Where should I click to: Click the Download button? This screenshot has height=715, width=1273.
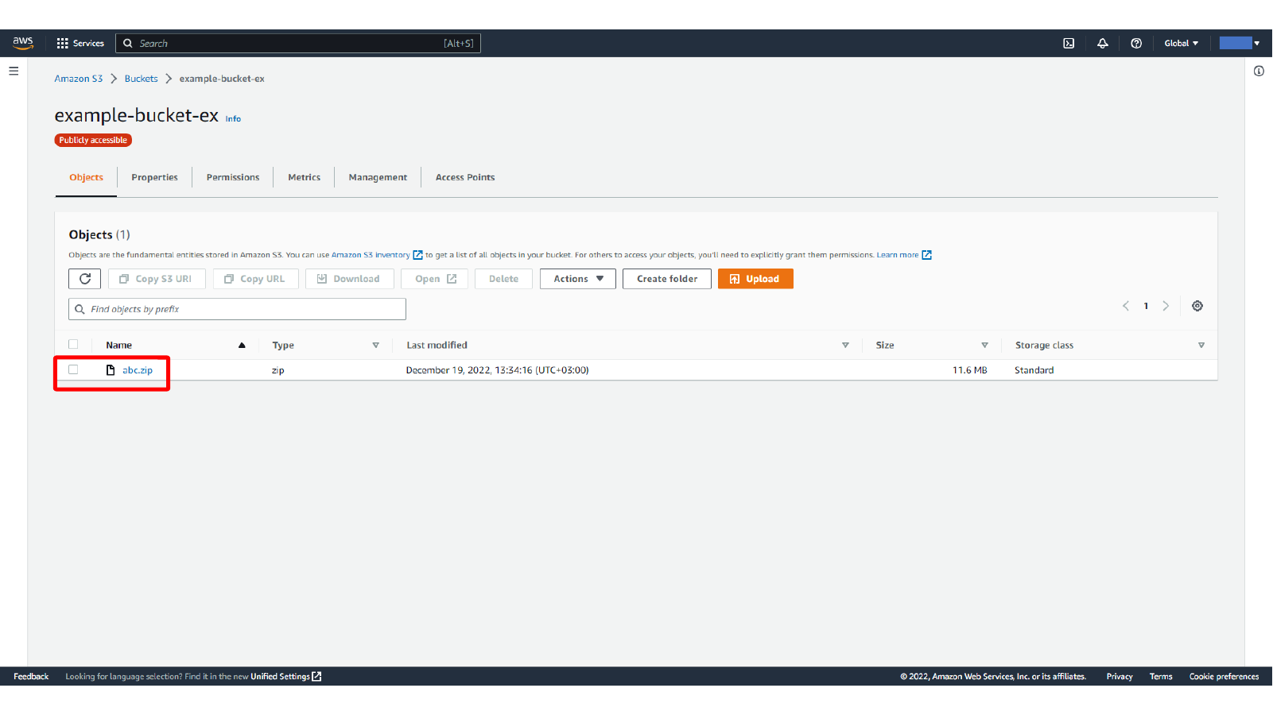point(349,279)
